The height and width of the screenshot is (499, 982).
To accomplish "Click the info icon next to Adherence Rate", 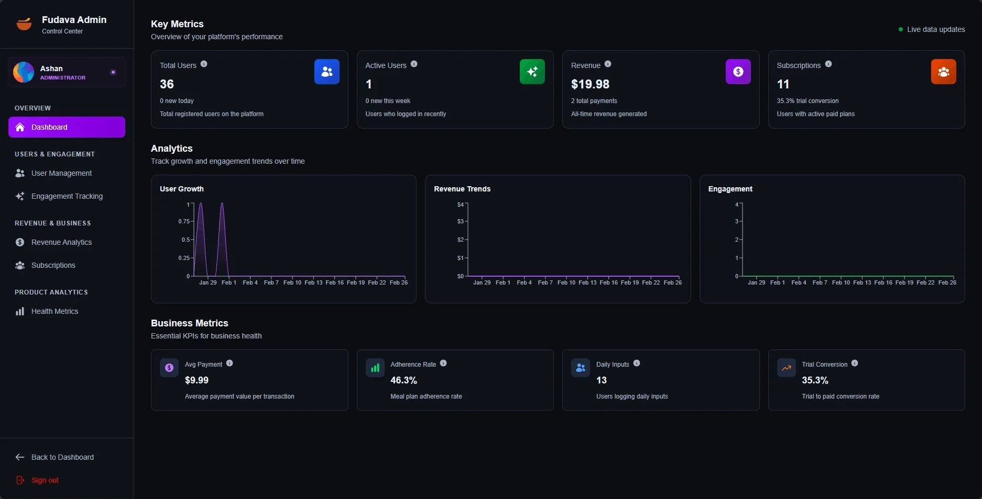I will (443, 364).
